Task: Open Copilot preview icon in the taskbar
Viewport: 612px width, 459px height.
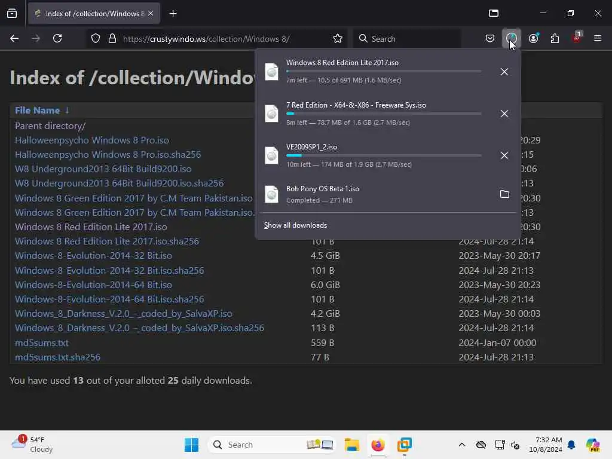Action: [x=593, y=445]
